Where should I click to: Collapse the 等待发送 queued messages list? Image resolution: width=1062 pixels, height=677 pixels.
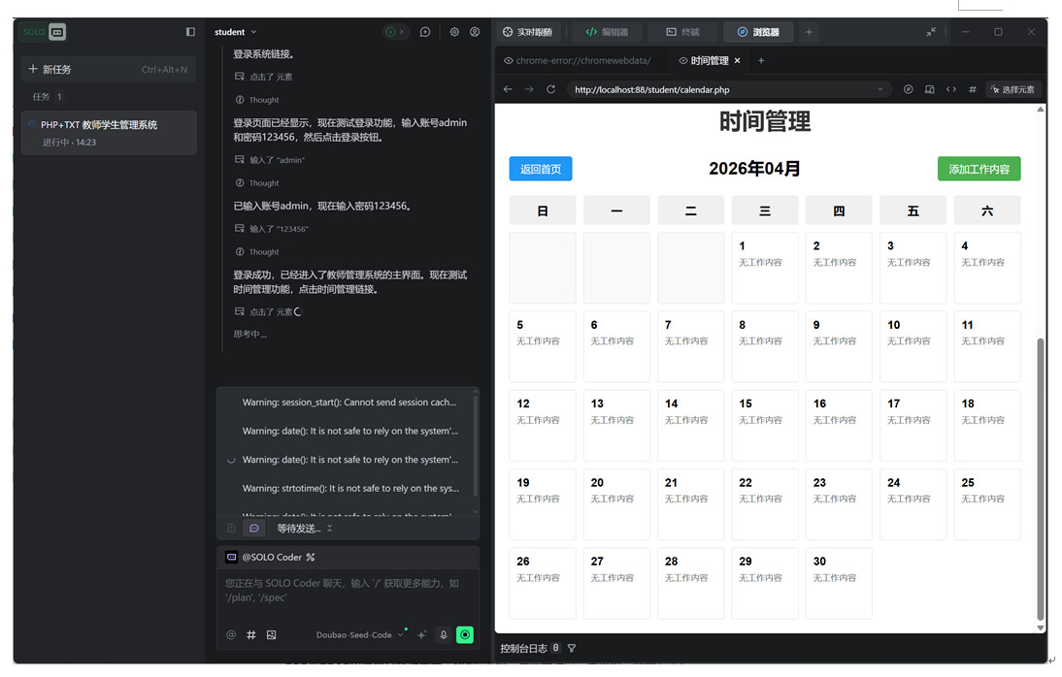pyautogui.click(x=329, y=529)
